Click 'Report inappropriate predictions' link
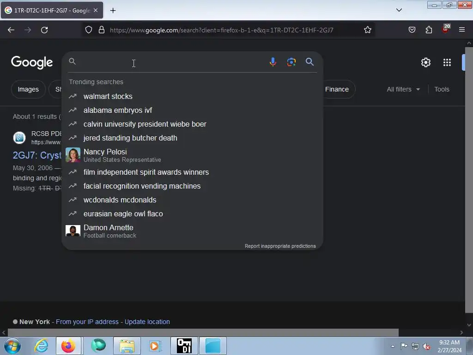This screenshot has width=473, height=355. (x=280, y=246)
